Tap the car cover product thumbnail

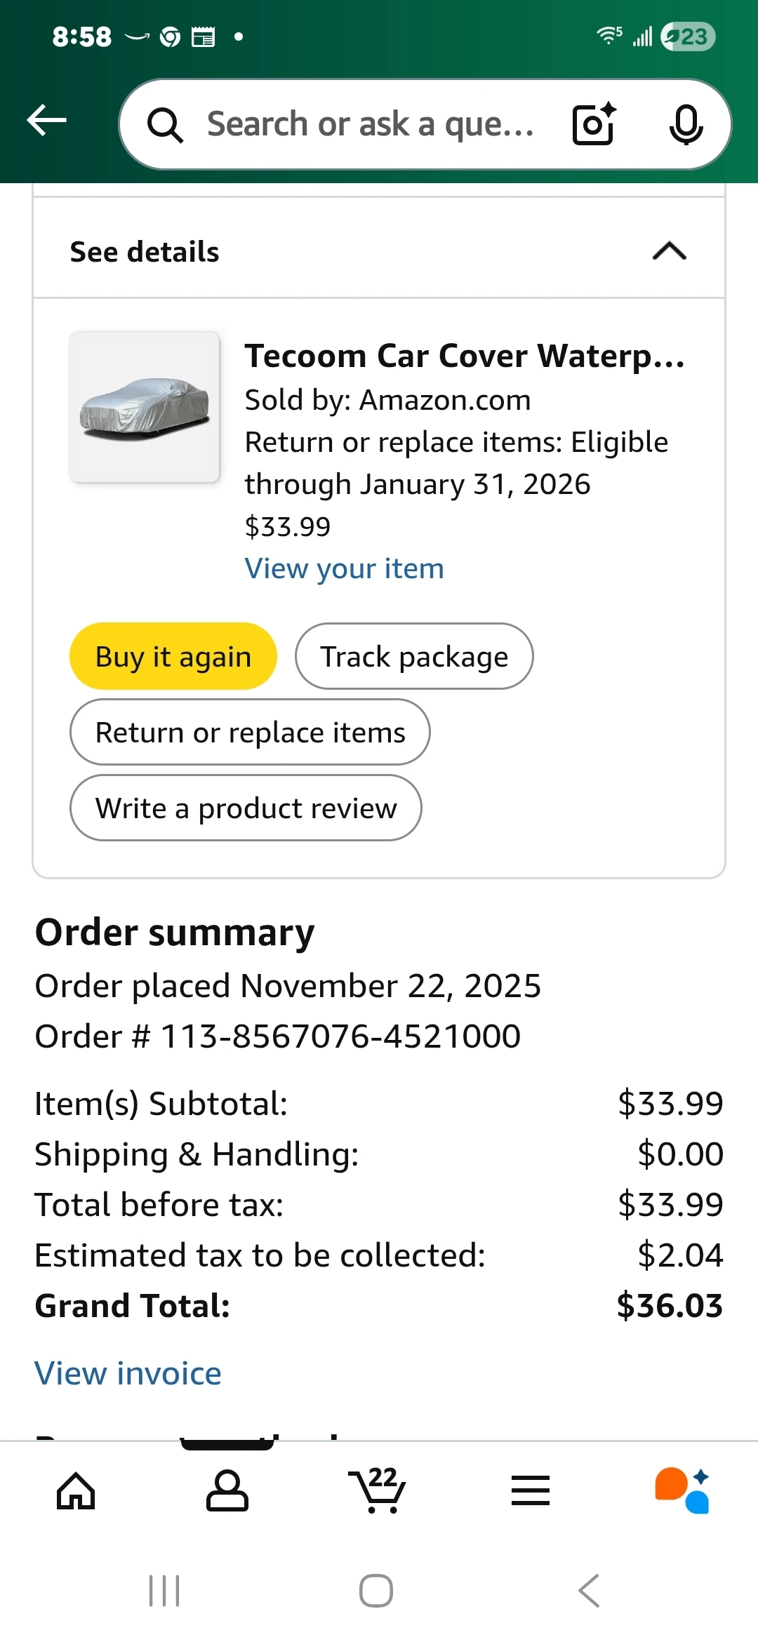click(x=145, y=407)
